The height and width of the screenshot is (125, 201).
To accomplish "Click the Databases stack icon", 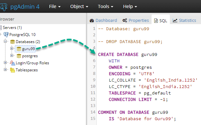I will (13, 42).
